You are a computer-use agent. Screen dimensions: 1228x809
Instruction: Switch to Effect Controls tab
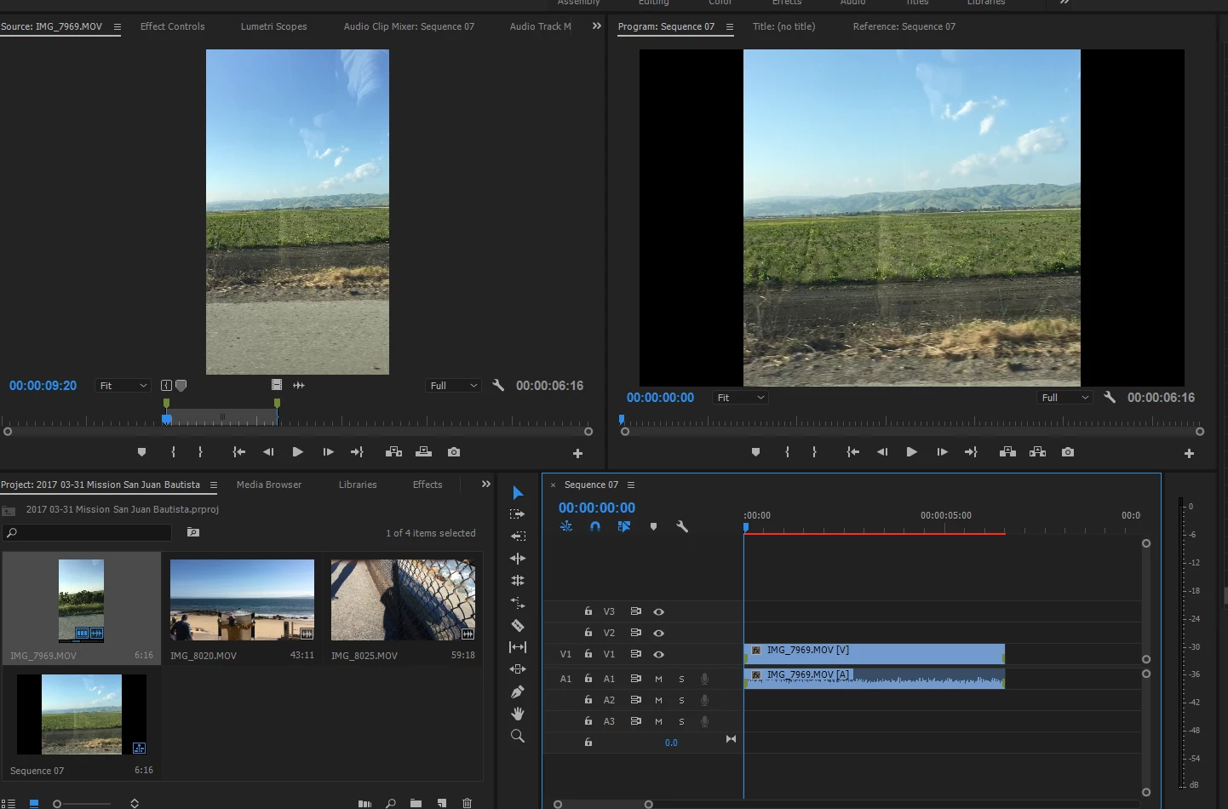[172, 26]
